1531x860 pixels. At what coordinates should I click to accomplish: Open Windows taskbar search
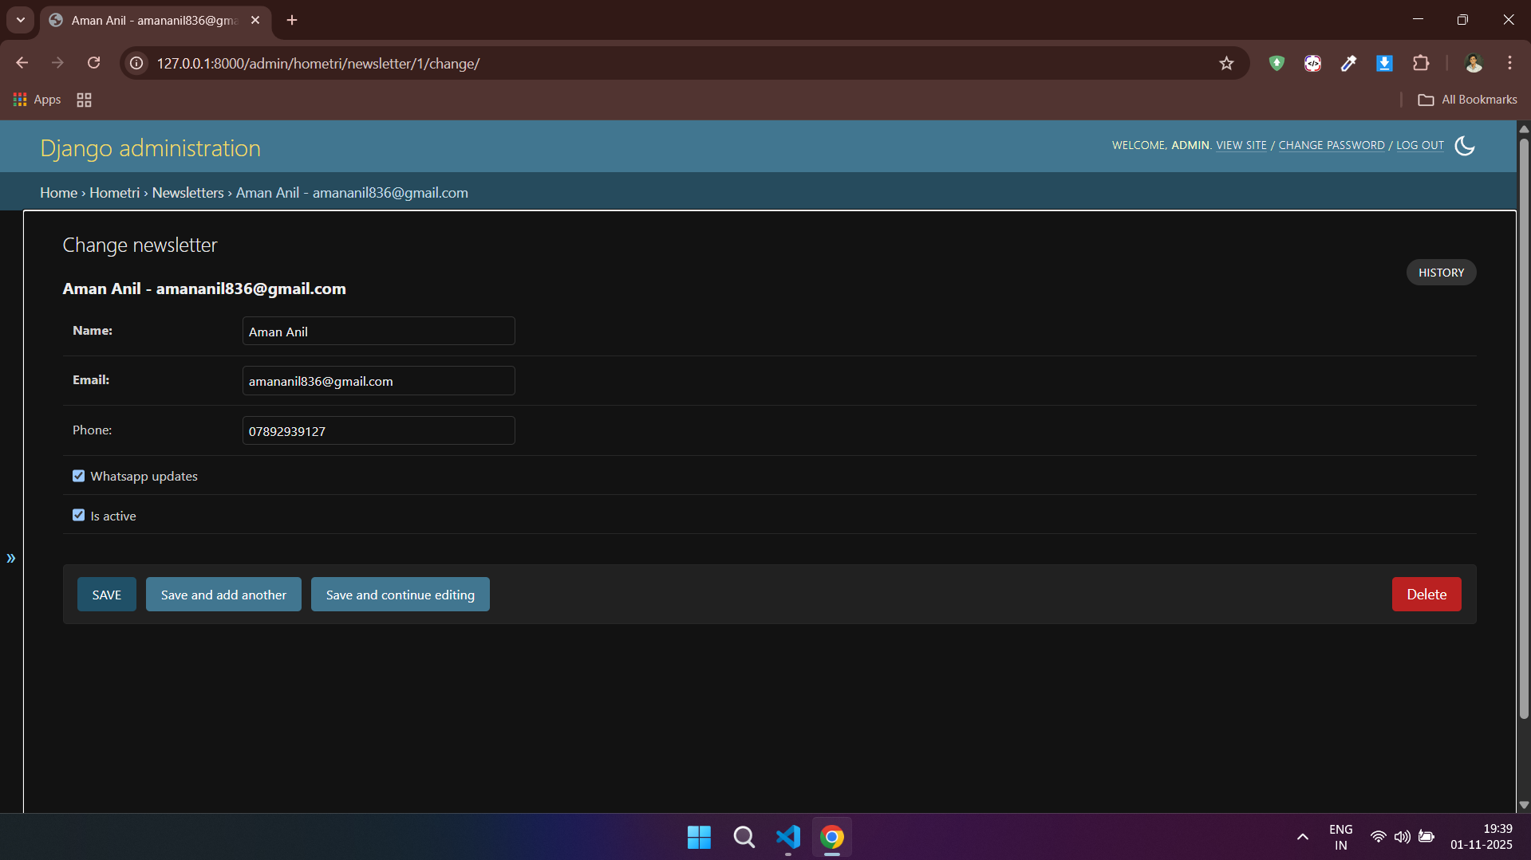(744, 837)
